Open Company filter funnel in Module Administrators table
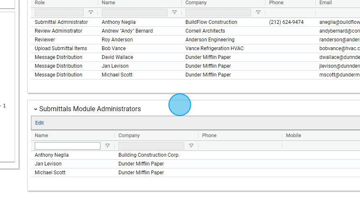Viewport: 360px width, 201px height. tap(191, 146)
